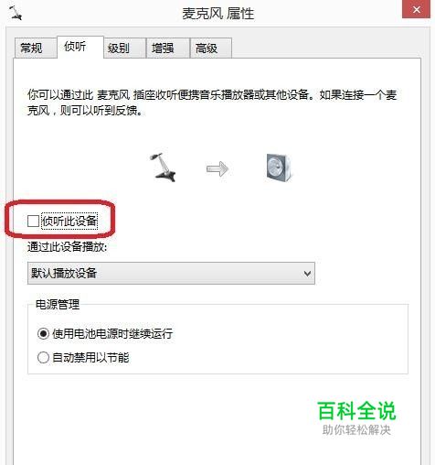Close the 麦克风 属性 dialog
This screenshot has height=465, width=435.
tap(417, 9)
